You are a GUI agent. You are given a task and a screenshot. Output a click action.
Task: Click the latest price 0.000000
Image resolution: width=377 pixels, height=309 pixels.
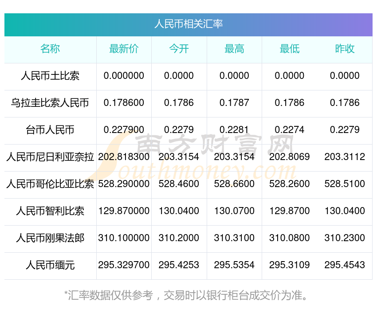pos(124,76)
